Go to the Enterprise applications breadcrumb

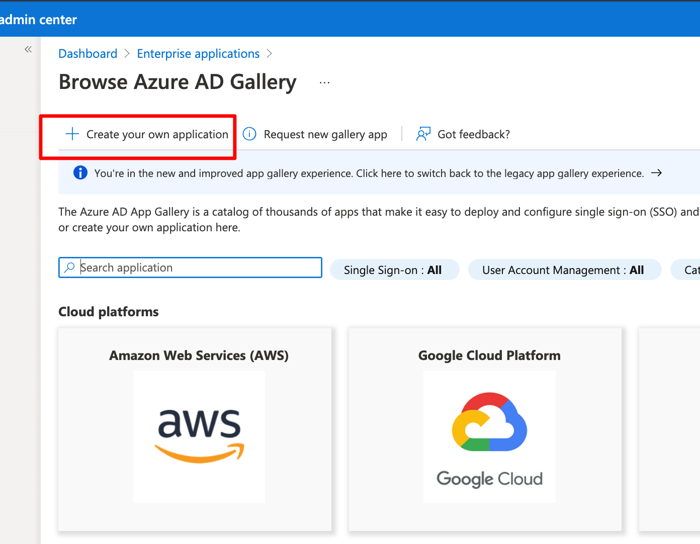tap(198, 54)
